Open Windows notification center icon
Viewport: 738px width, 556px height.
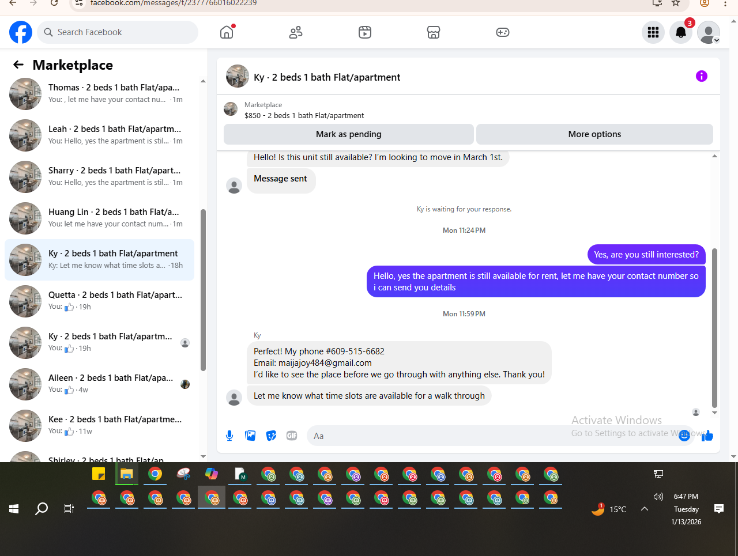click(719, 509)
